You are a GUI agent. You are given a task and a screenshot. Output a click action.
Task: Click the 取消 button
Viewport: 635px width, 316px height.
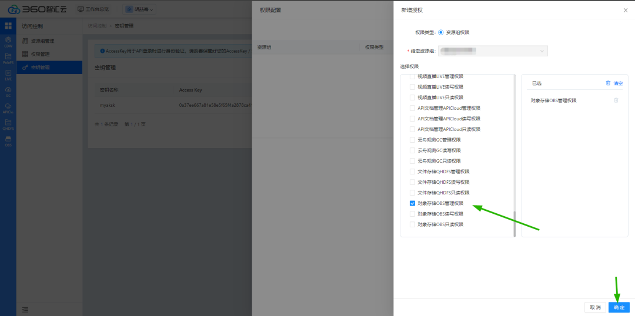pos(595,308)
